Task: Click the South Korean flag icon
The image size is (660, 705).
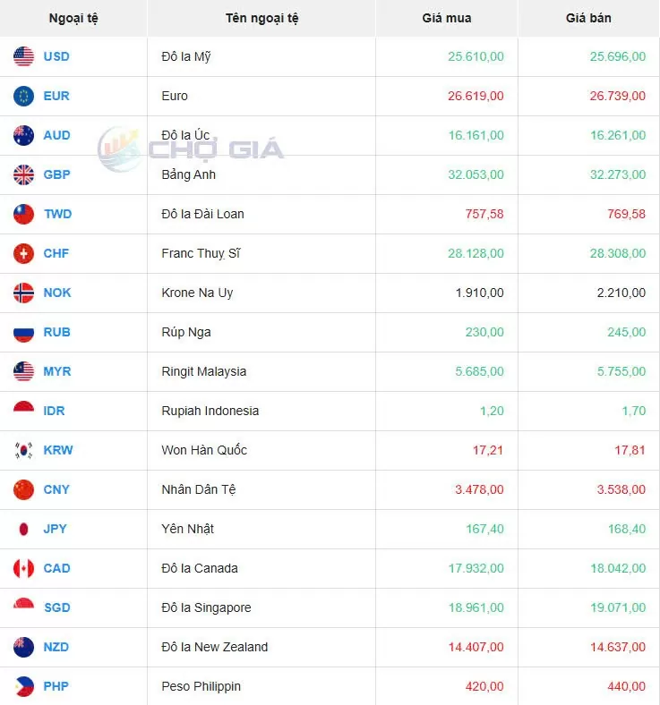Action: coord(24,450)
